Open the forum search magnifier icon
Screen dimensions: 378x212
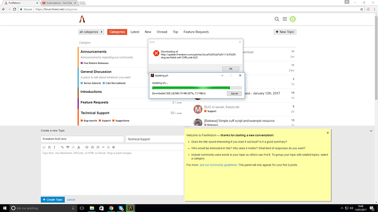point(277,19)
